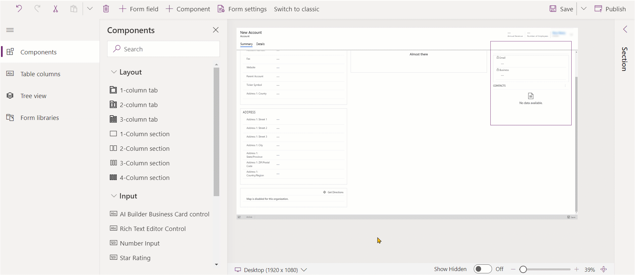Select the Fax field in the form

pos(293,59)
